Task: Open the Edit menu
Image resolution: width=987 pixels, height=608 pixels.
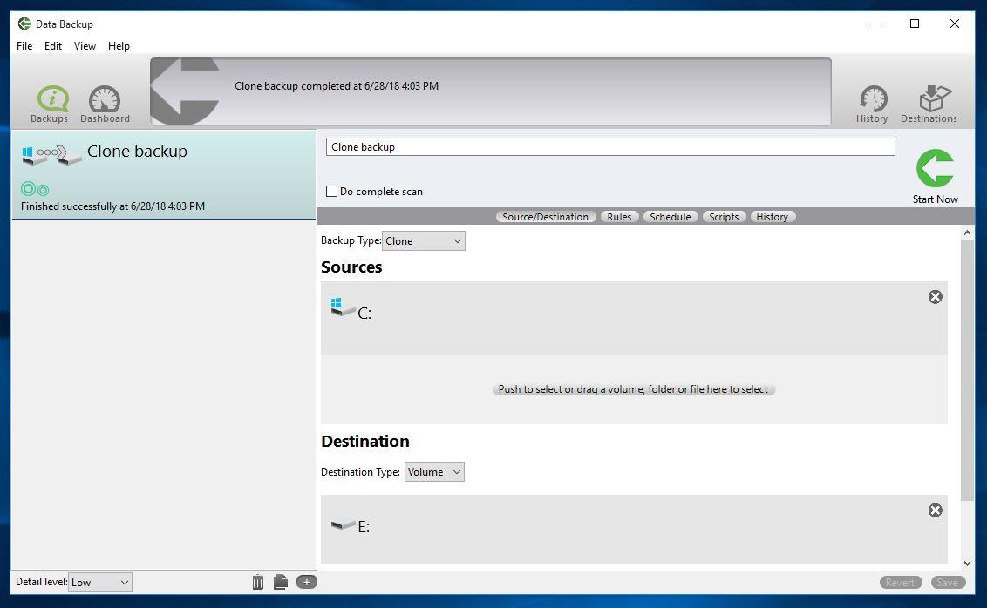Action: 53,46
